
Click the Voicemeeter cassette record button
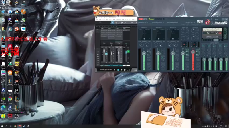[220, 40]
